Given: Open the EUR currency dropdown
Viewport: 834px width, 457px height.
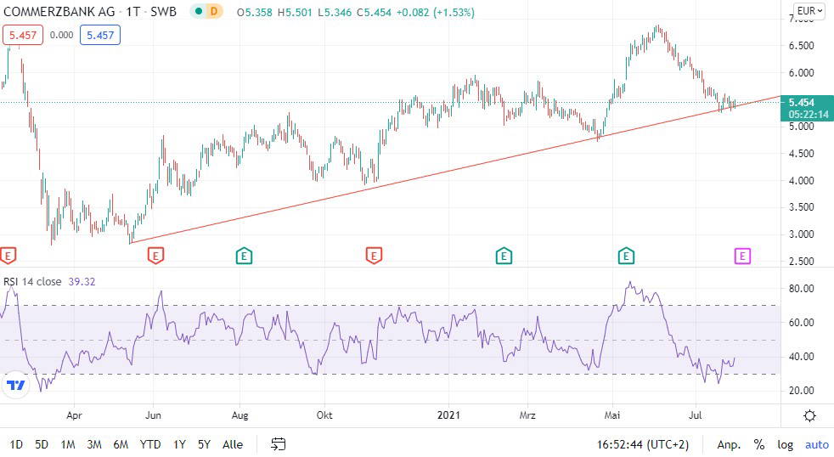Looking at the screenshot, I should coord(809,11).
